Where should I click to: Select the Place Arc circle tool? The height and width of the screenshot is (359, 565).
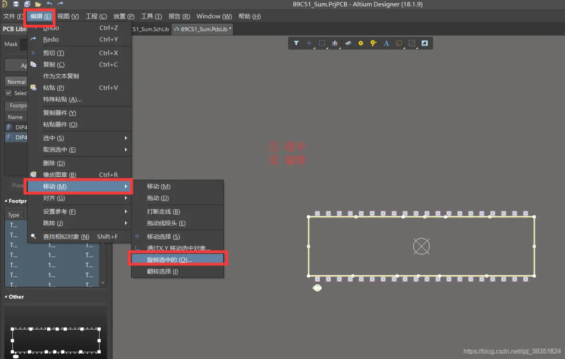click(399, 43)
